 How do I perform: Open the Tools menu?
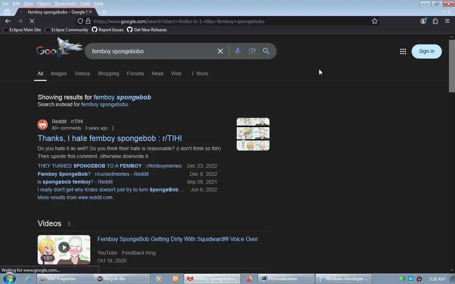click(x=85, y=4)
